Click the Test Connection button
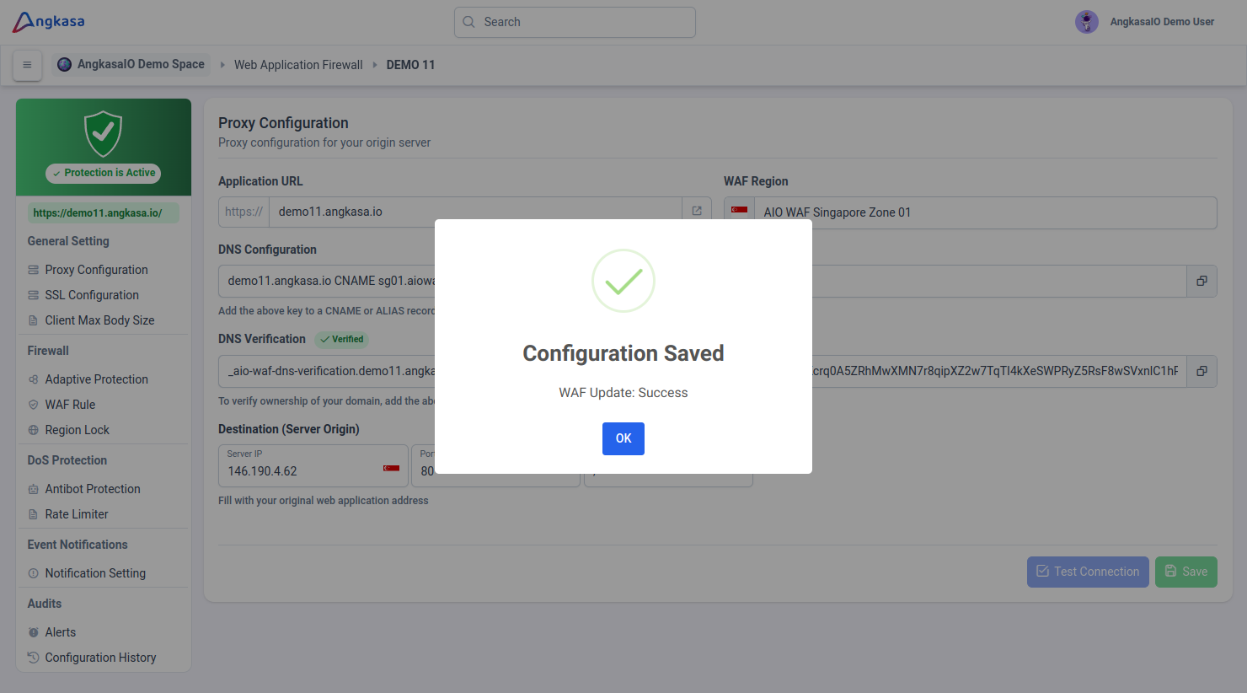The width and height of the screenshot is (1247, 693). (1088, 572)
